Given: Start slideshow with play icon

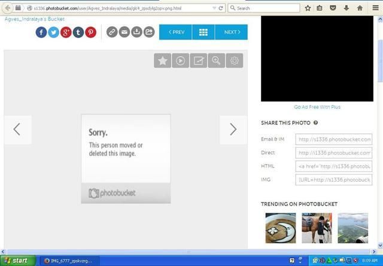Looking at the screenshot, I should tap(181, 60).
